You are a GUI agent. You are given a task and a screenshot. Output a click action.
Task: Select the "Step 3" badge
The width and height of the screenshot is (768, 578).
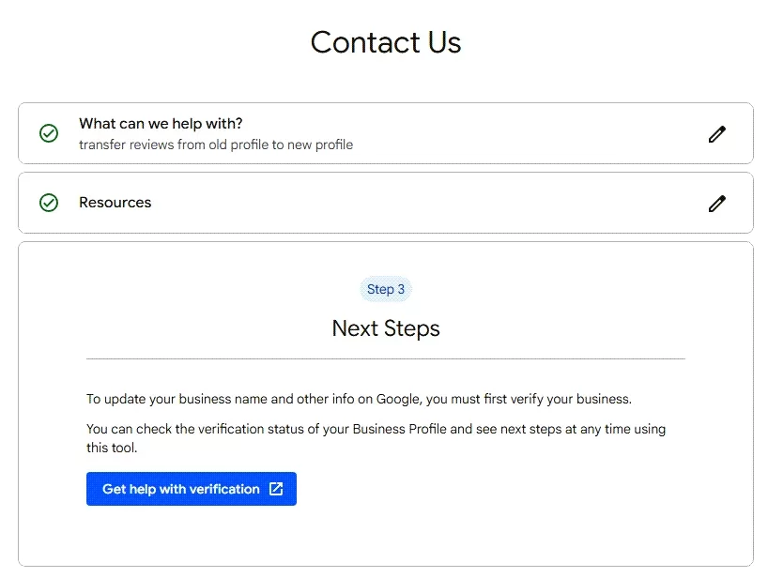(x=386, y=289)
